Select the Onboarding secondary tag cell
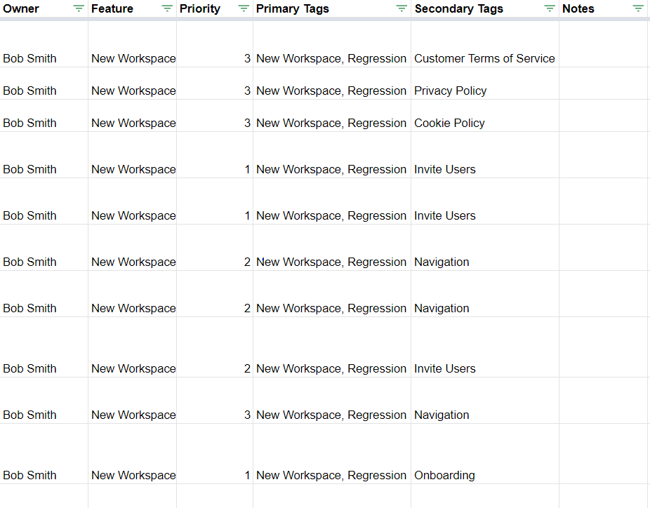 pos(444,475)
